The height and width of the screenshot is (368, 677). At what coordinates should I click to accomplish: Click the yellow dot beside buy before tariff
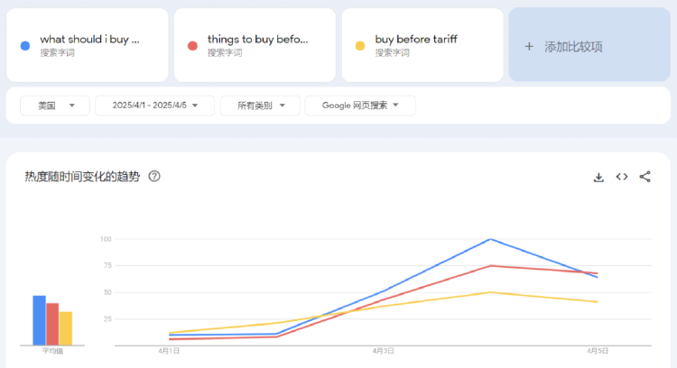360,45
